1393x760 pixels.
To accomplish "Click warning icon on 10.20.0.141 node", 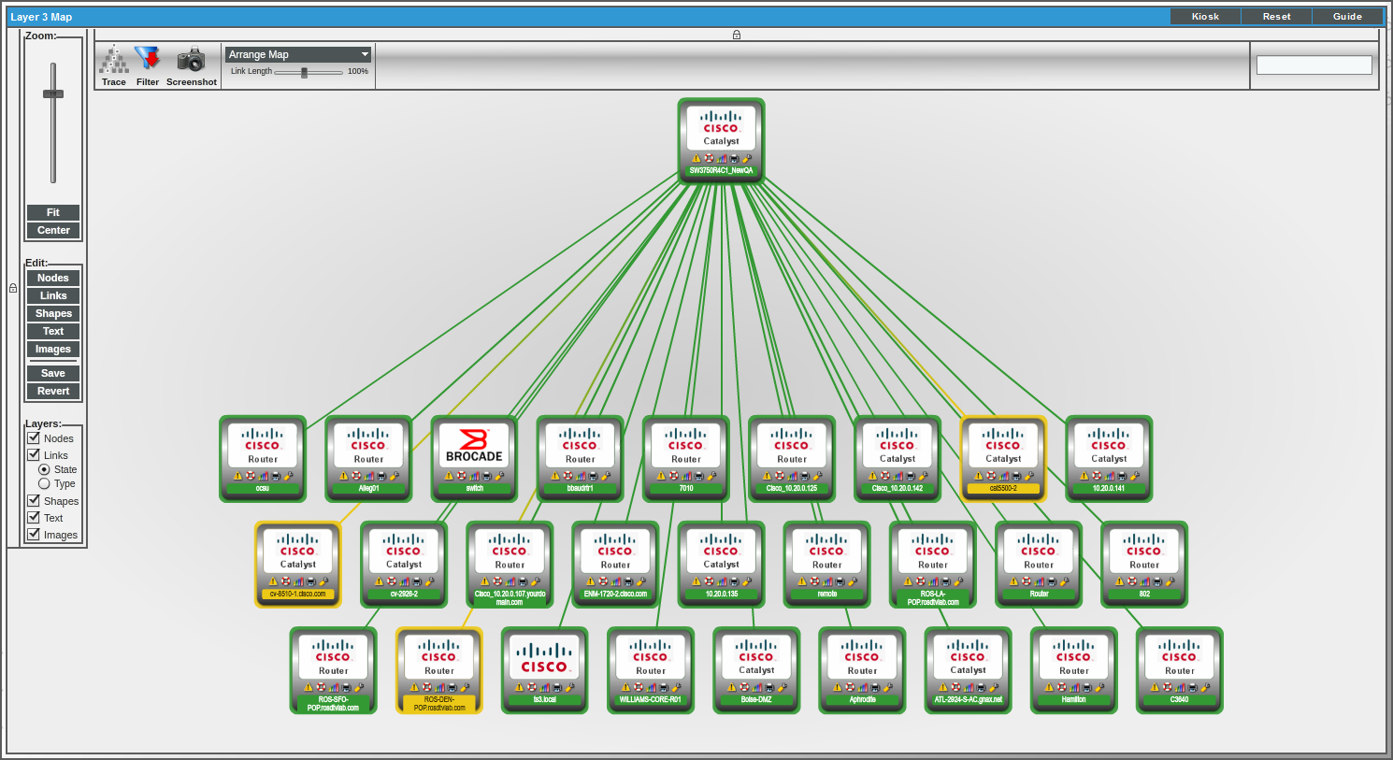I will click(x=1084, y=476).
